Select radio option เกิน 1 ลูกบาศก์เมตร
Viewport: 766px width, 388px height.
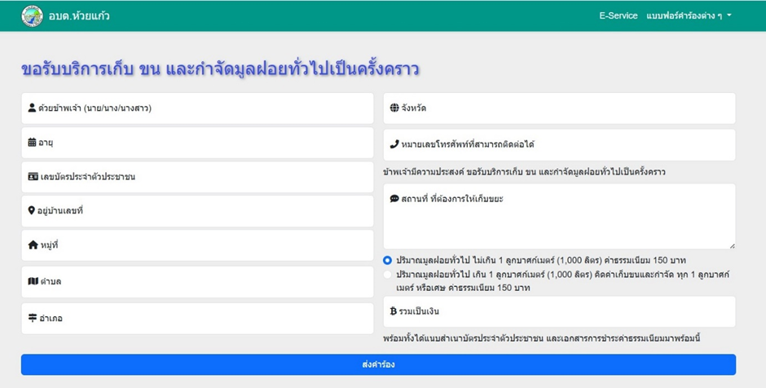[388, 276]
